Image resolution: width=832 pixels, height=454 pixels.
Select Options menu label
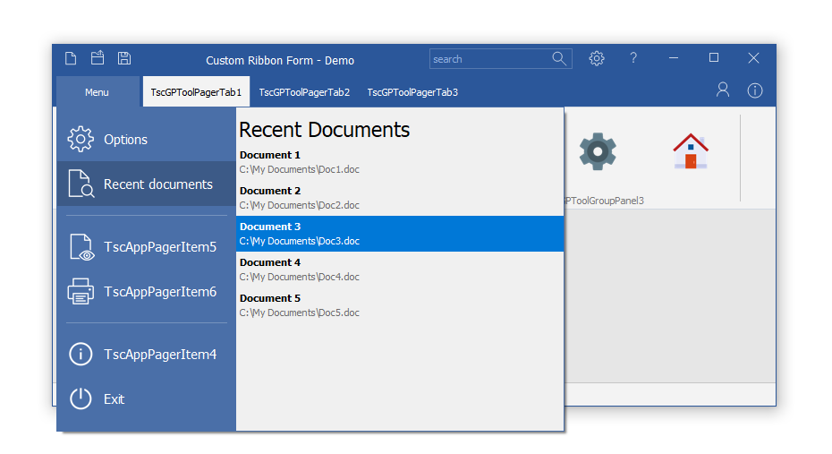126,140
